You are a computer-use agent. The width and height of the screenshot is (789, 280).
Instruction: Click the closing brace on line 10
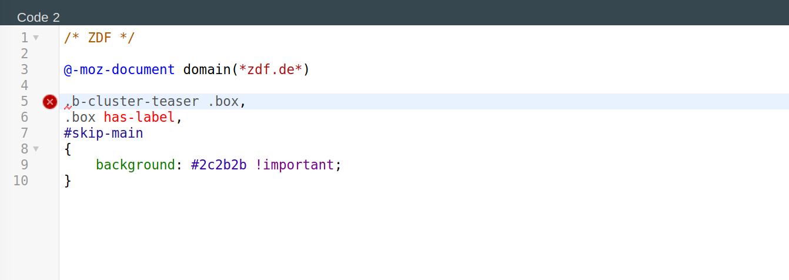coord(68,181)
